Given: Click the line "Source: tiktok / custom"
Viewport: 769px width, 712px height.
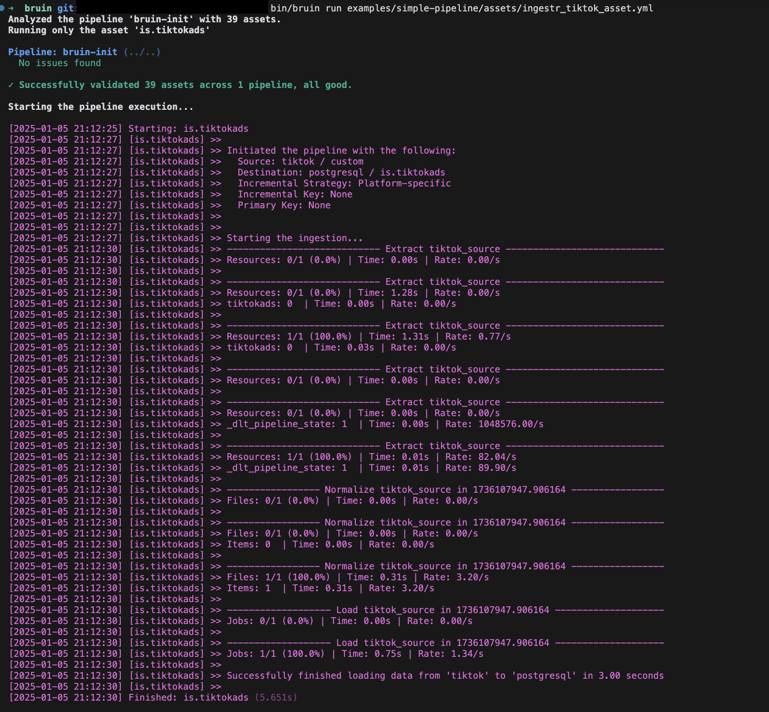Looking at the screenshot, I should (301, 161).
